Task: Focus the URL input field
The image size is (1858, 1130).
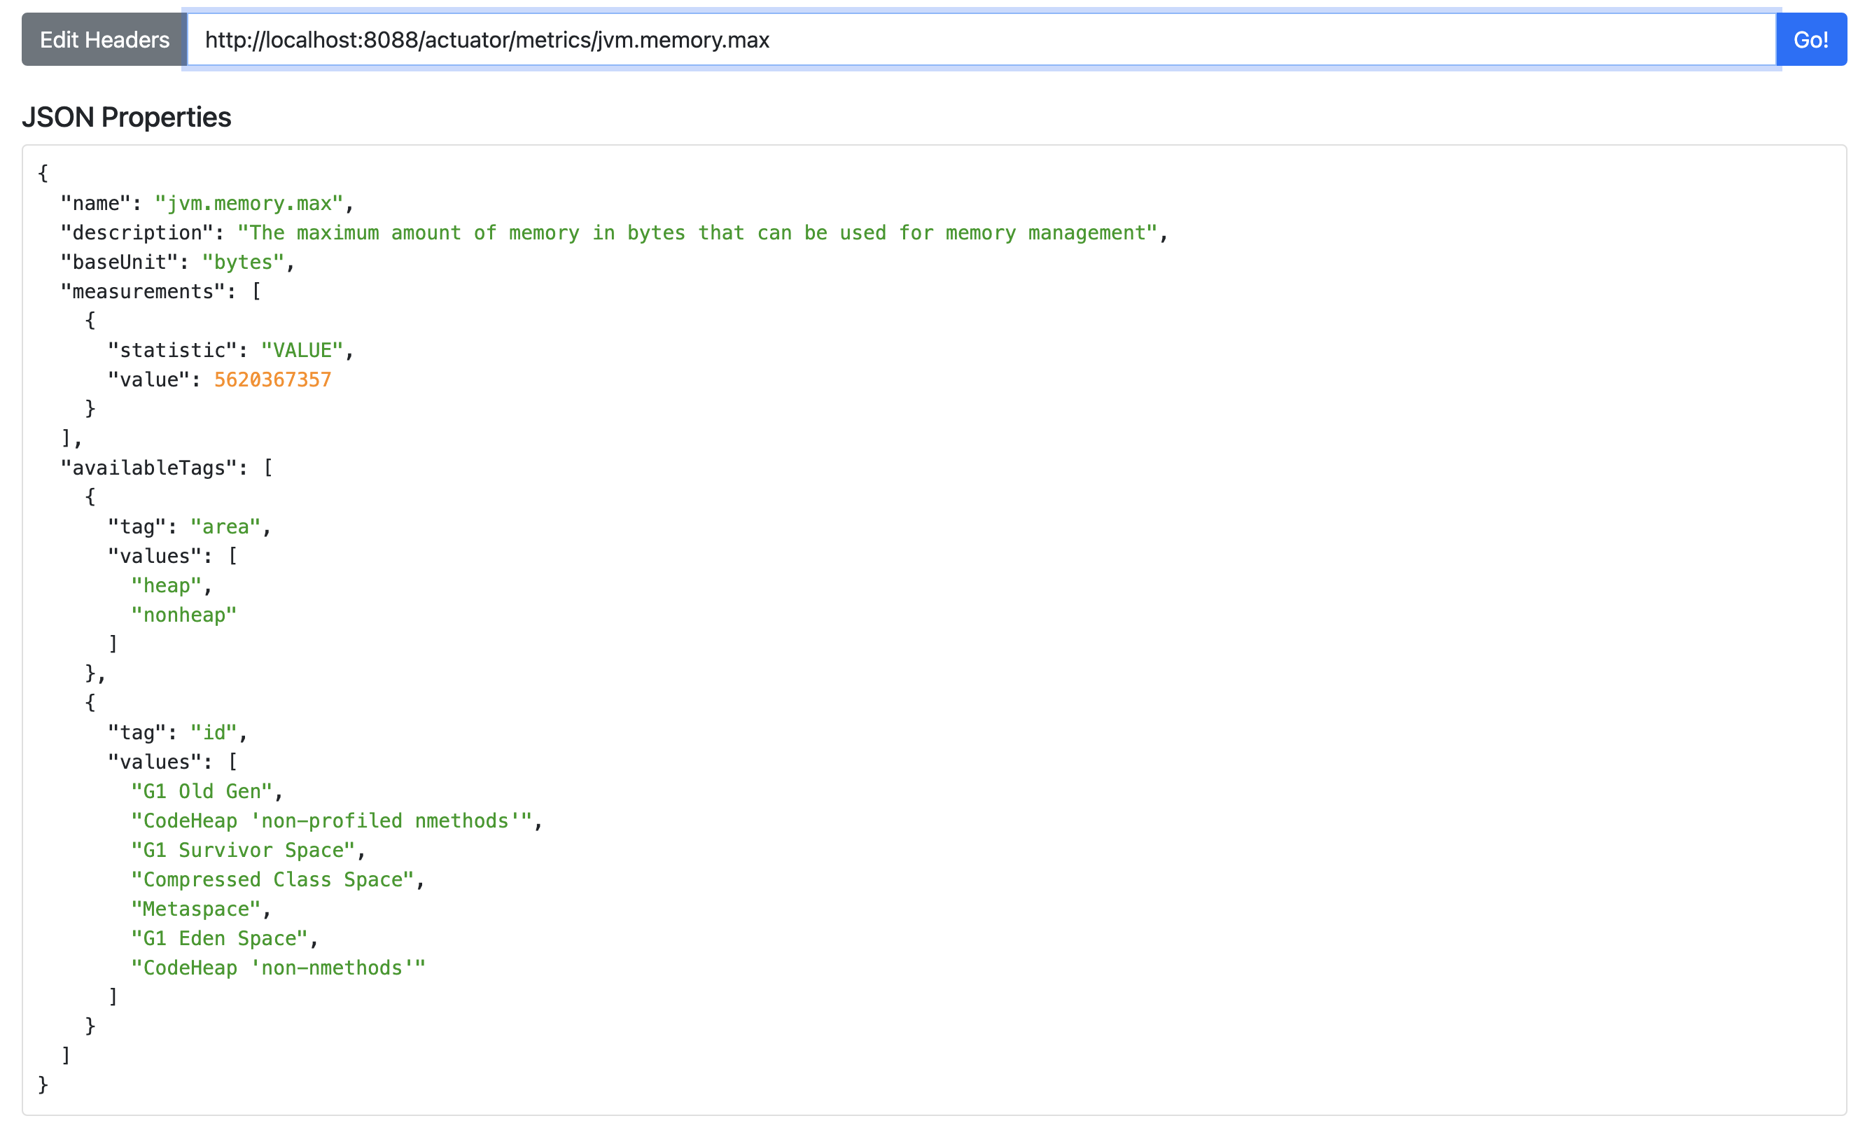Action: 980,39
